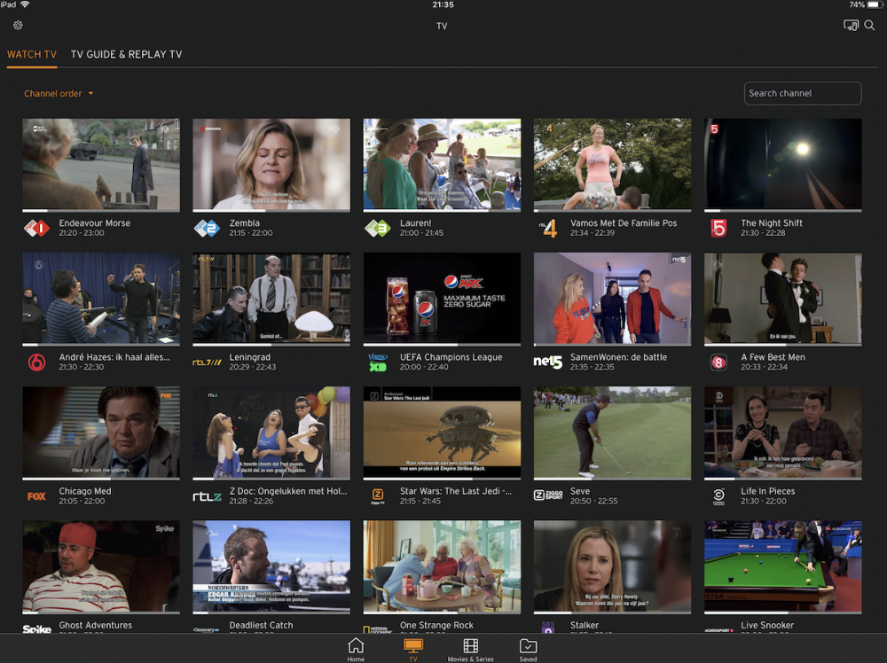Open the Saved folder icon

[x=528, y=650]
